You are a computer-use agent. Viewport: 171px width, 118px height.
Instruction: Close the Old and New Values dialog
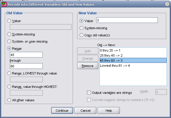(x=167, y=4)
